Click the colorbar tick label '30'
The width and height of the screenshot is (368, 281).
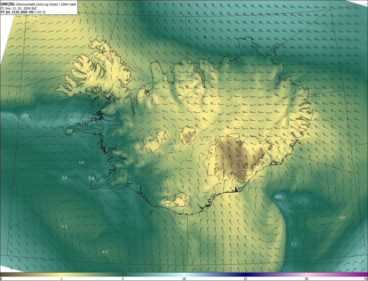click(x=306, y=279)
